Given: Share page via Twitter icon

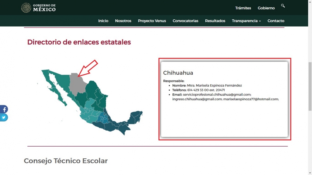Looking at the screenshot, I should tap(4, 118).
